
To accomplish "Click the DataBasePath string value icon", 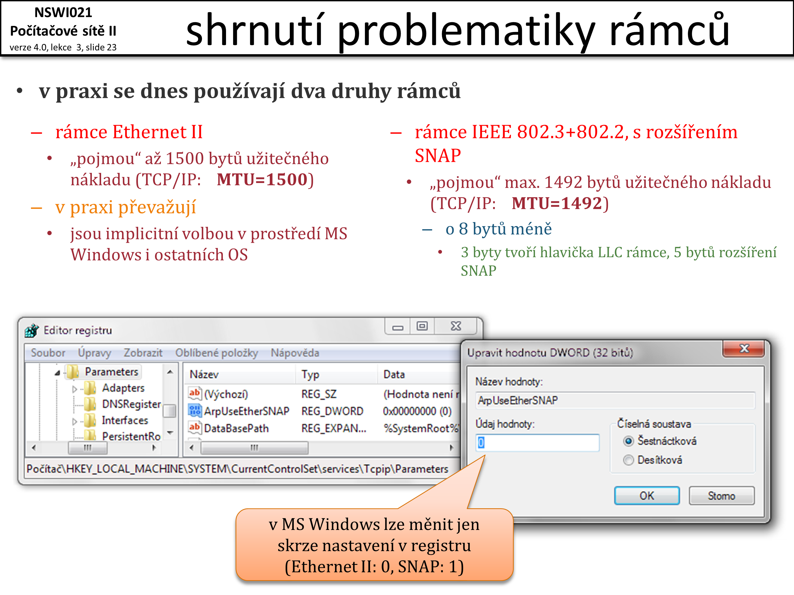I will pyautogui.click(x=195, y=428).
